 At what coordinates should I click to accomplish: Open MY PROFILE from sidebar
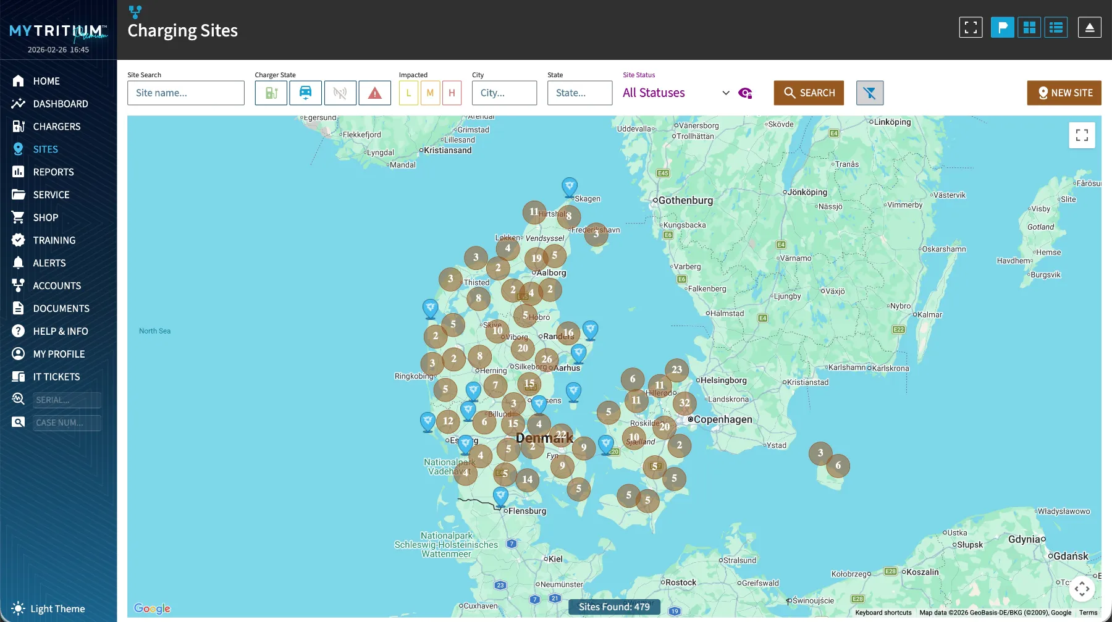pyautogui.click(x=59, y=354)
